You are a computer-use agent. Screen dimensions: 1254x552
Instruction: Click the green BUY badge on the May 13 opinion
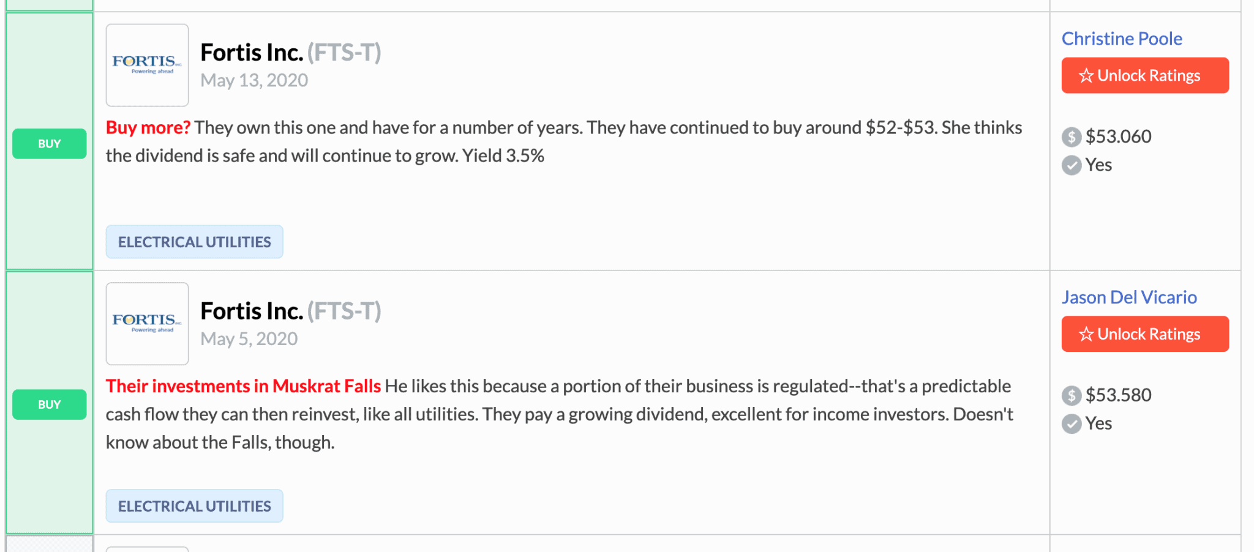[49, 143]
